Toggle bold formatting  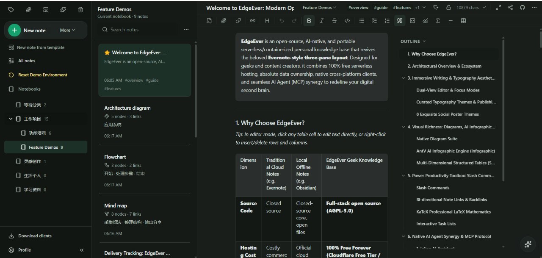pyautogui.click(x=309, y=21)
